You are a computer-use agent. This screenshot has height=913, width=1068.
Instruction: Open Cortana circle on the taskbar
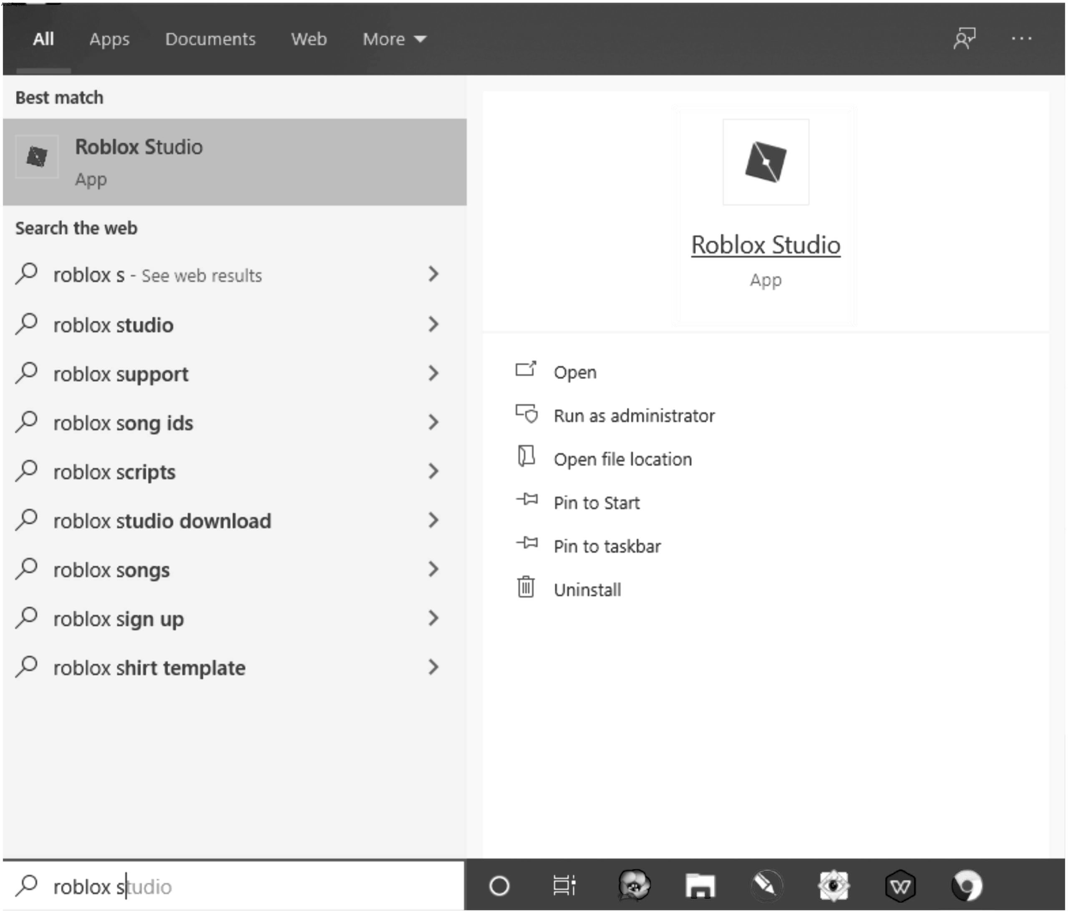(x=499, y=886)
